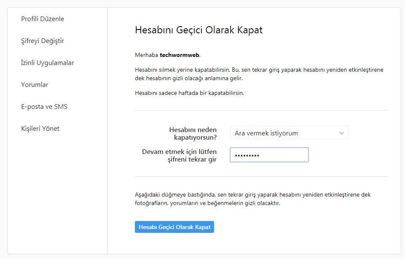Image resolution: width=405 pixels, height=259 pixels.
Task: Click the masked password dots
Action: click(247, 156)
